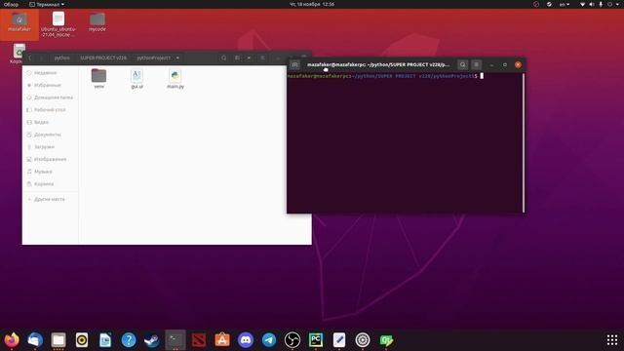Launch Rhythmbox music player from dock

point(82,340)
